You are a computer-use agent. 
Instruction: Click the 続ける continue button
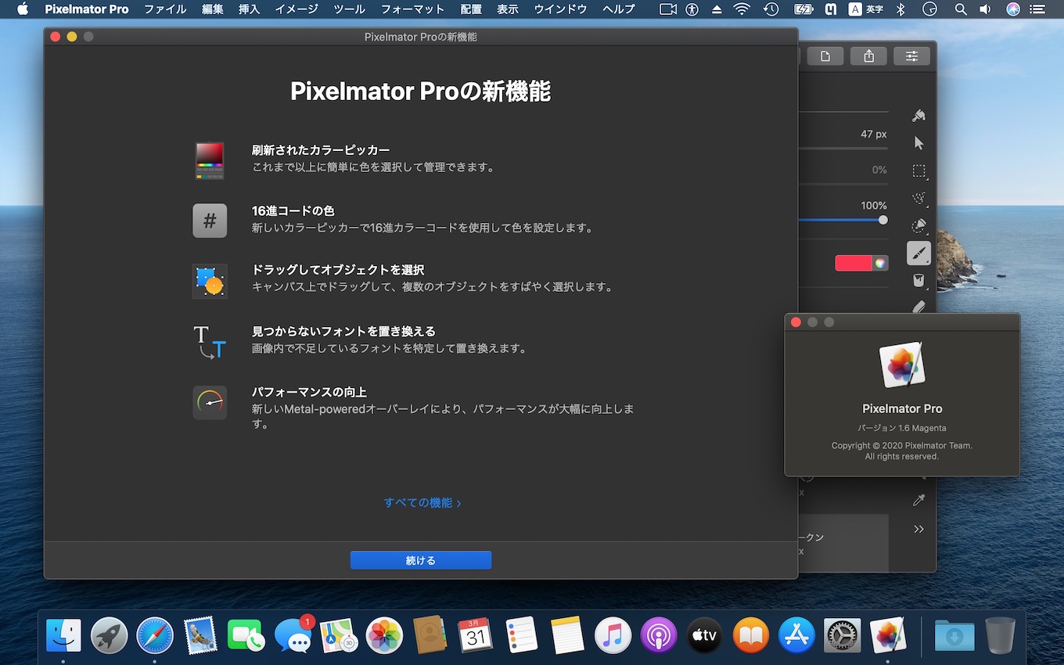[x=421, y=560]
